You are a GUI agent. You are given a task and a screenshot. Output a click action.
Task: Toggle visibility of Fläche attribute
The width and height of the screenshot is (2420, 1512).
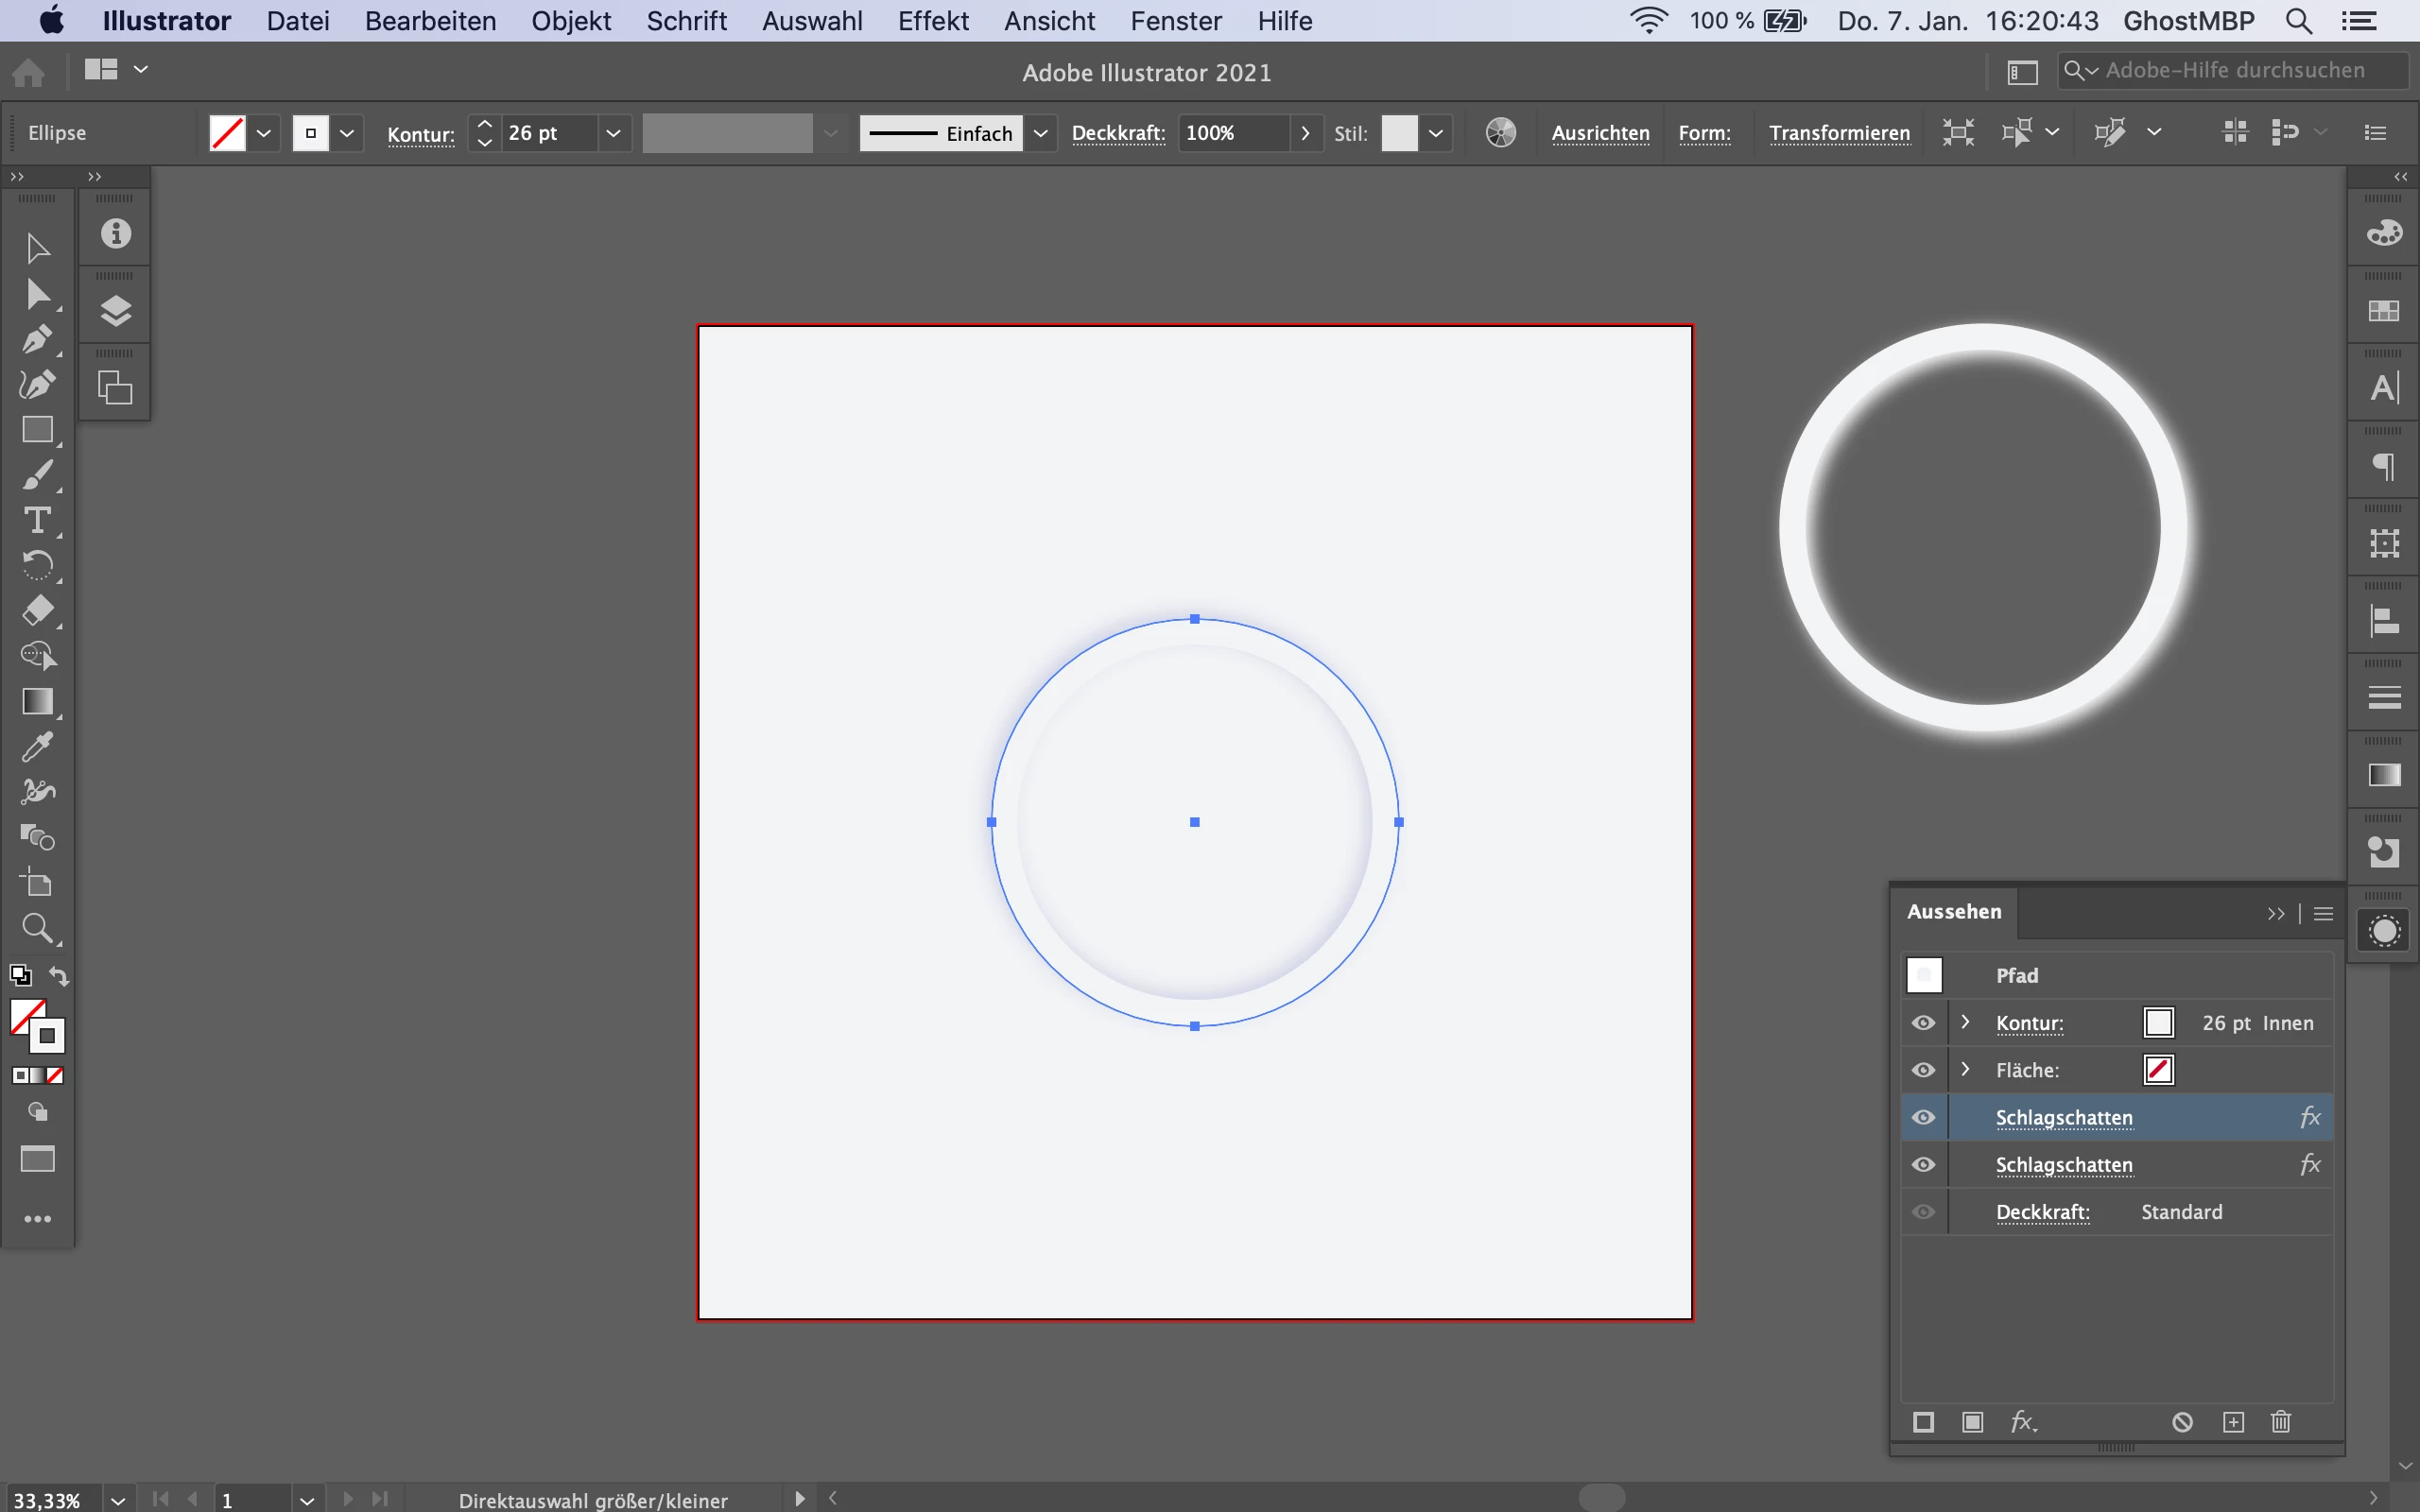tap(1923, 1070)
